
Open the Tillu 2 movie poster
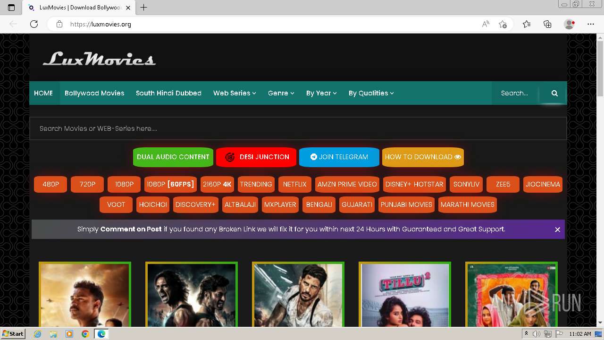(405, 295)
